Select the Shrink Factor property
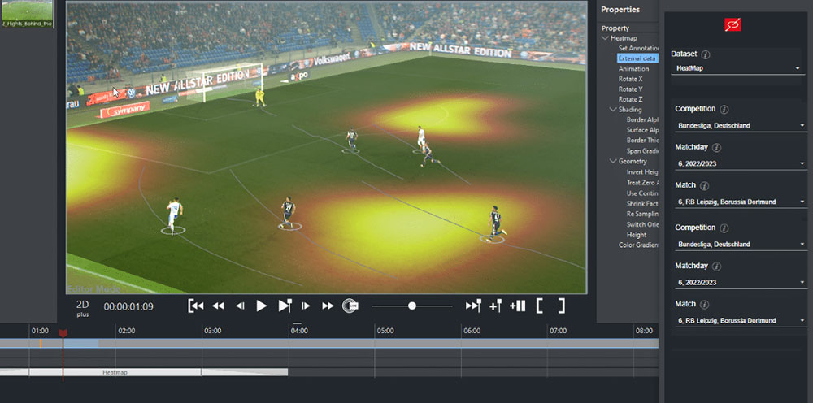The image size is (813, 403). tap(642, 204)
